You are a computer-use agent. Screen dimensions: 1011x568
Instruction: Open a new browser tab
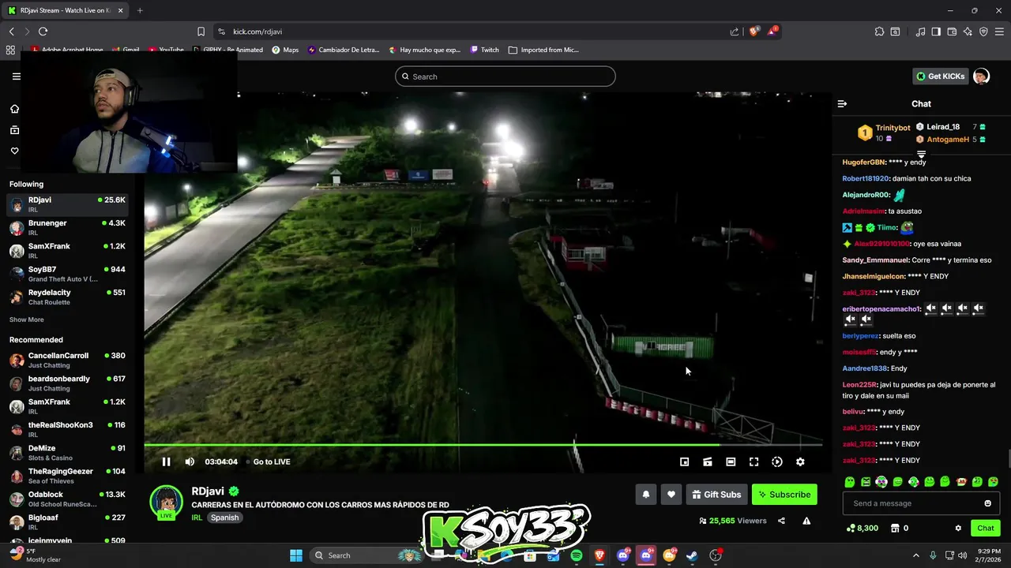(140, 10)
